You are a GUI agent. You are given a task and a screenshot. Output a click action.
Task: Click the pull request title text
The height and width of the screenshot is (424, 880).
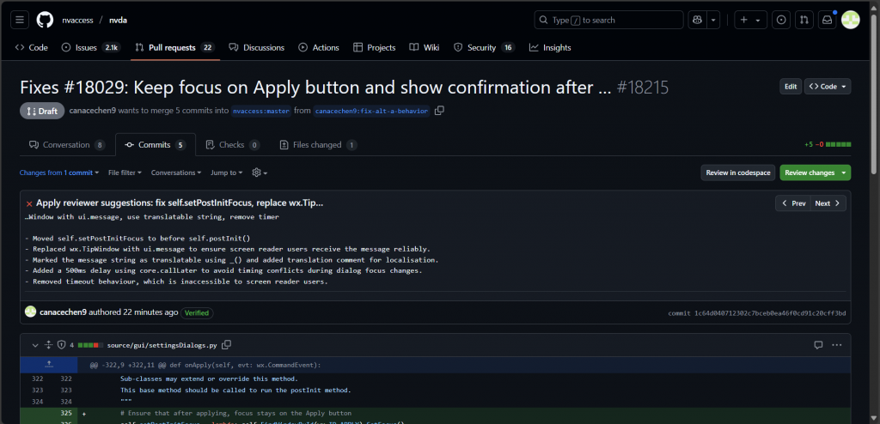(x=315, y=88)
